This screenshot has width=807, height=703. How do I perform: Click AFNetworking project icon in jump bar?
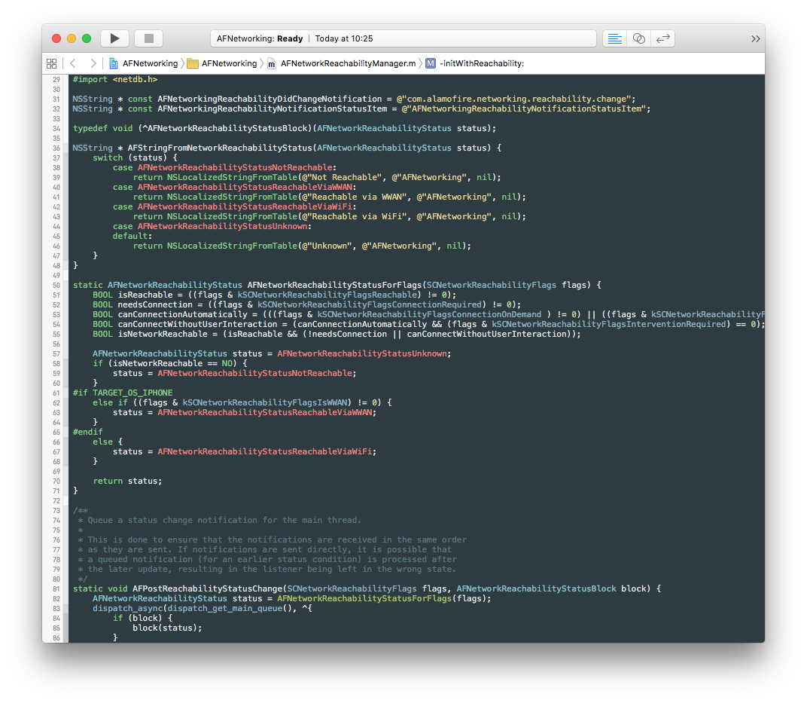pyautogui.click(x=114, y=63)
